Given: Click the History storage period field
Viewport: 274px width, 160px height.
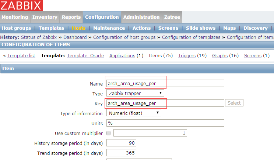Looking at the screenshot, I should point(121,143).
